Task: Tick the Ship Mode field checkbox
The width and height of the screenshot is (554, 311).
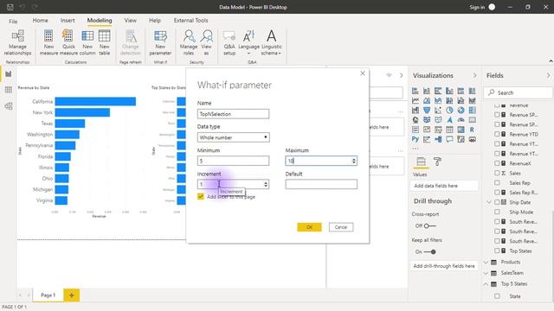Action: tap(497, 212)
